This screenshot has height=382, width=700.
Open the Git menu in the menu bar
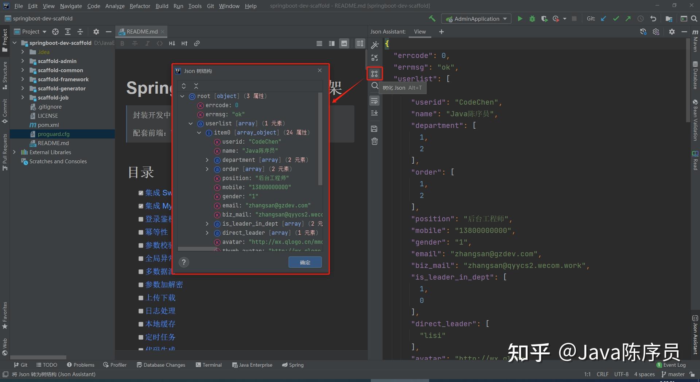(210, 6)
